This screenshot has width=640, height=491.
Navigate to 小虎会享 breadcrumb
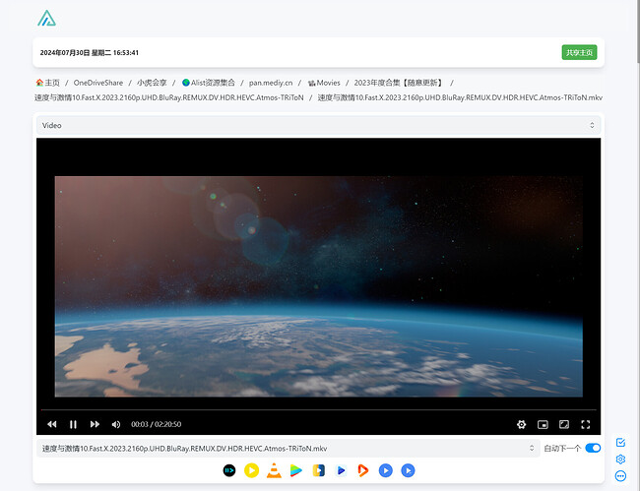(152, 83)
